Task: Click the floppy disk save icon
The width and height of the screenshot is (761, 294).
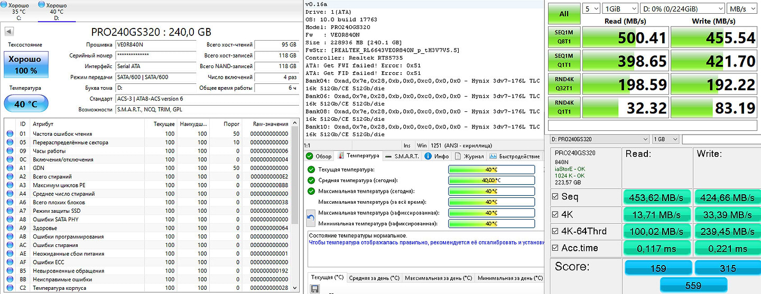Action: point(315,289)
